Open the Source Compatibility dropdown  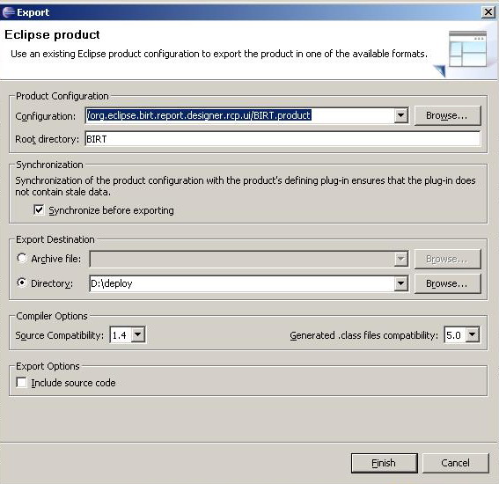coord(138,334)
